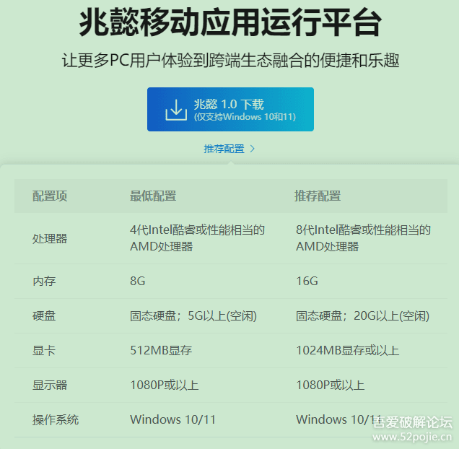Click the 配置项 column header

point(50,196)
